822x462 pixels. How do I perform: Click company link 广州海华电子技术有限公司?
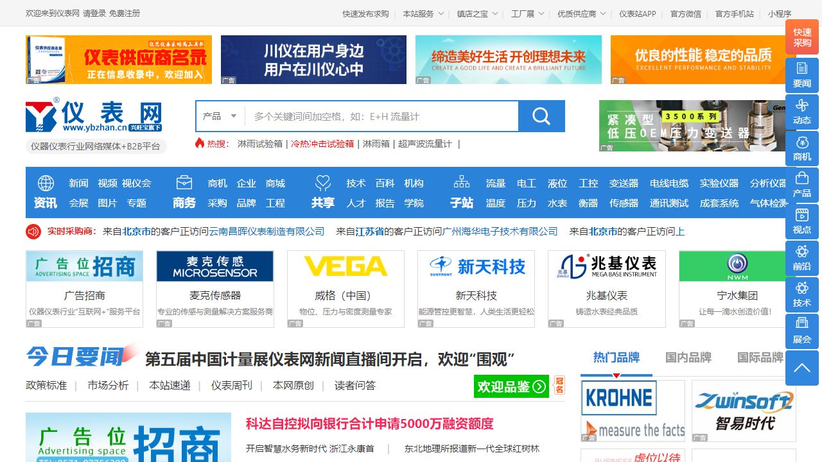pyautogui.click(x=500, y=231)
